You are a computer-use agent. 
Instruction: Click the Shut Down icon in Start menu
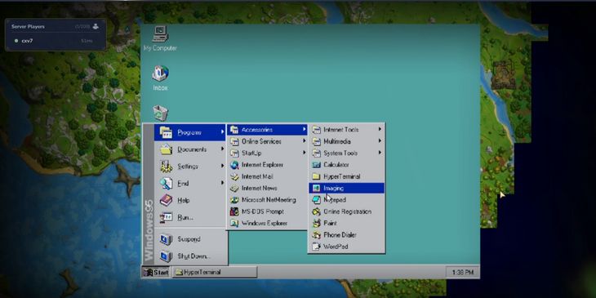(166, 256)
